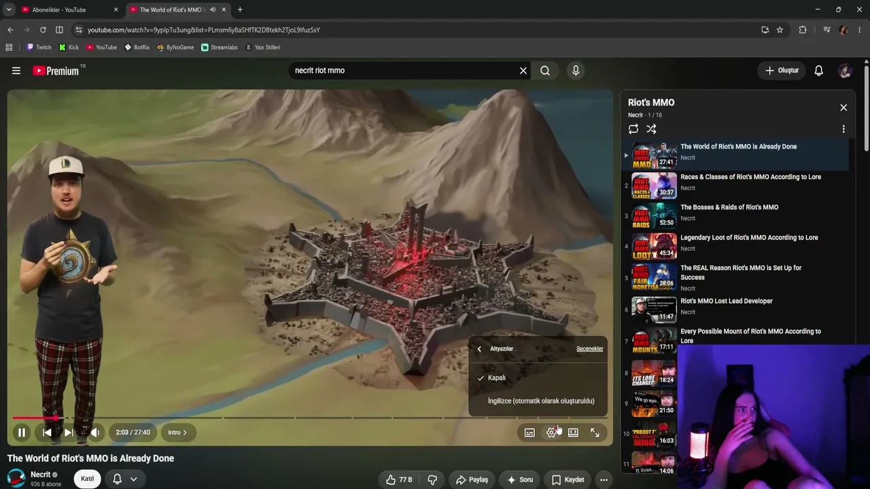Dislike the video
This screenshot has width=870, height=489.
432,479
